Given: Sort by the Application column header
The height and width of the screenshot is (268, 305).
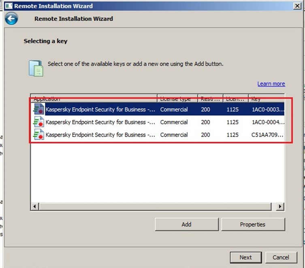Looking at the screenshot, I should pos(94,99).
